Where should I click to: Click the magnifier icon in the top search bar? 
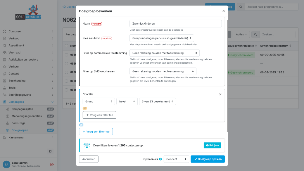pos(241,7)
